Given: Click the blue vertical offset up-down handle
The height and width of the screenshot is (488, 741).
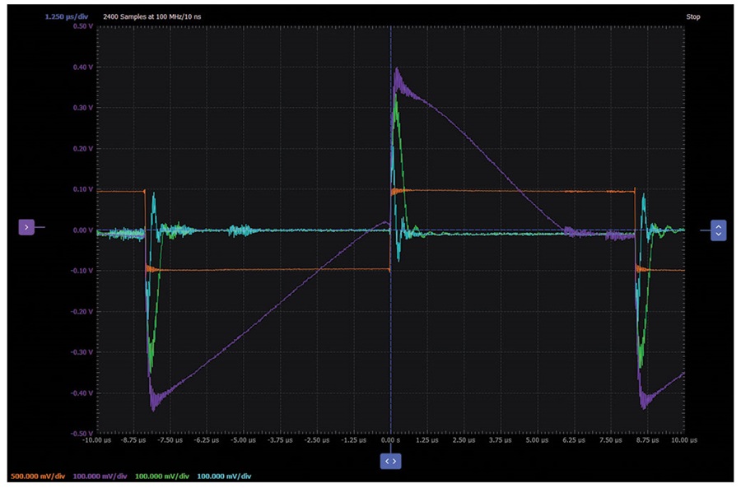Looking at the screenshot, I should [718, 230].
